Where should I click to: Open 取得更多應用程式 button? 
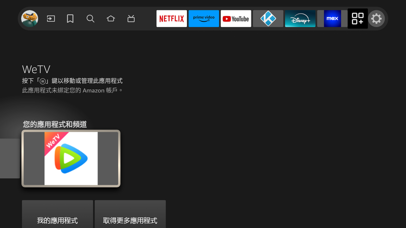[x=130, y=214]
